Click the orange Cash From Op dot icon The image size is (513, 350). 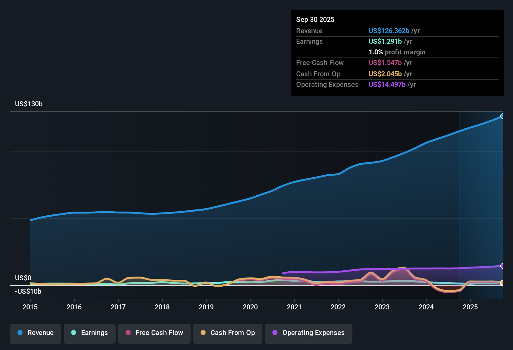pyautogui.click(x=203, y=333)
